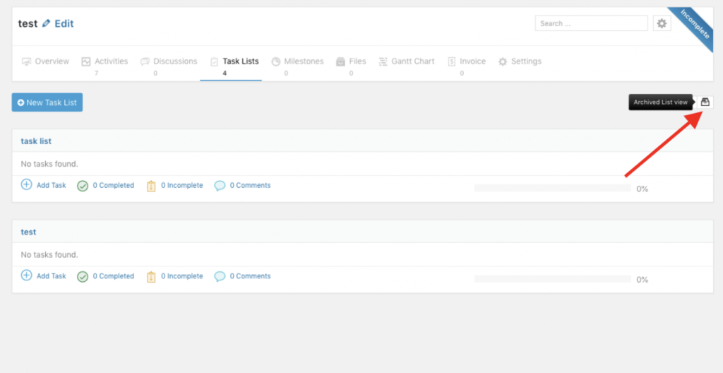Screen dimensions: 723x373
Task: Click the Files box icon
Action: [x=341, y=61]
